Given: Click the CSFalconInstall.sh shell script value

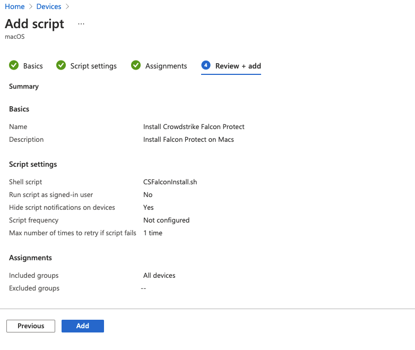Looking at the screenshot, I should [x=170, y=182].
